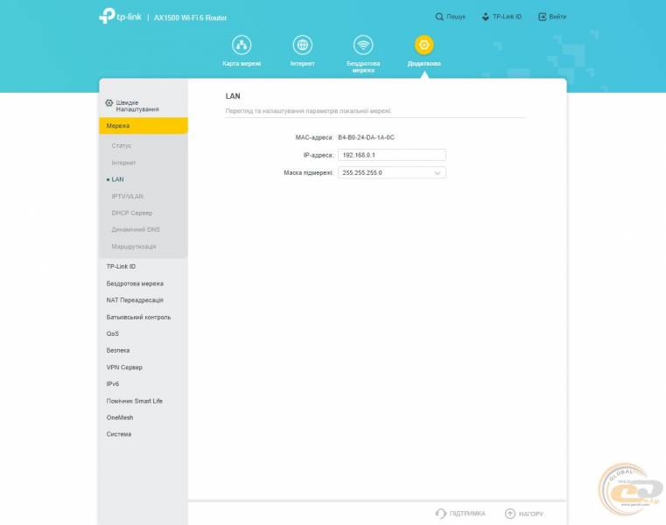666x525 pixels.
Task: Click the НАГОРУ up-arrow icon
Action: [x=510, y=514]
